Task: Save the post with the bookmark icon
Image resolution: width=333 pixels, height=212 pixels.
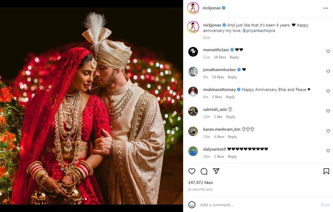Action: point(326,171)
